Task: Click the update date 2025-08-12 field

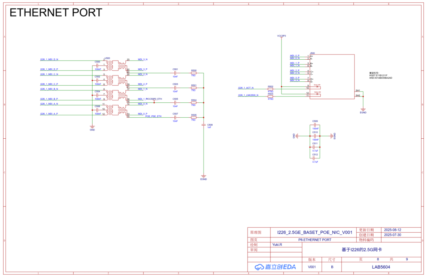Action: pyautogui.click(x=392, y=230)
